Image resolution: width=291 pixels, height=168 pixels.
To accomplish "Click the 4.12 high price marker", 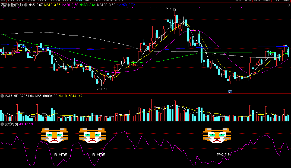I will point(173,9).
